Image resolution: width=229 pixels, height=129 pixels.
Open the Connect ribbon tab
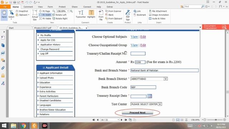click(x=87, y=7)
